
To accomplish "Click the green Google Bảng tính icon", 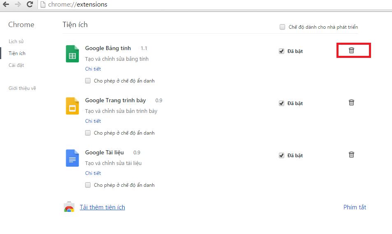I will (x=72, y=54).
